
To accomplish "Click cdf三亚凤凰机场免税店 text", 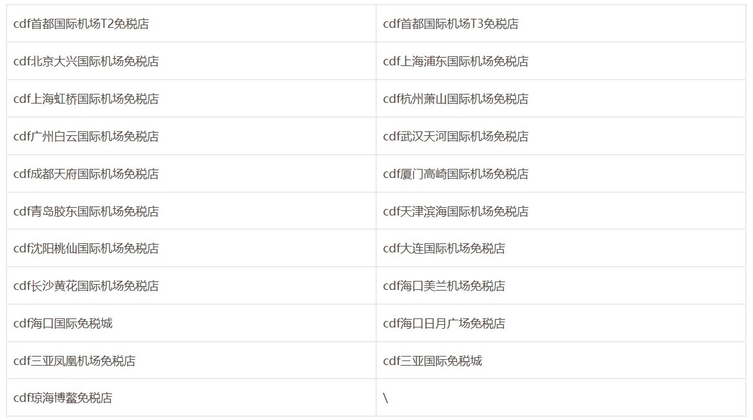I will tap(74, 361).
